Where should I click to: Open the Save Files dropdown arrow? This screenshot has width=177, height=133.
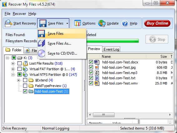(x=67, y=23)
